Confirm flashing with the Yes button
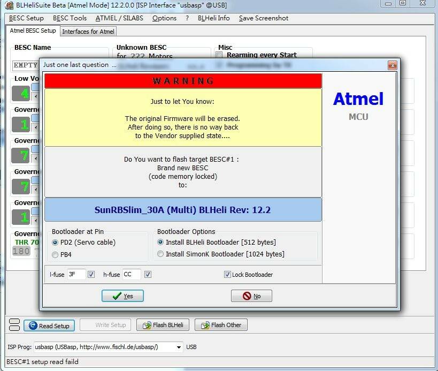This screenshot has width=438, height=371. click(122, 296)
